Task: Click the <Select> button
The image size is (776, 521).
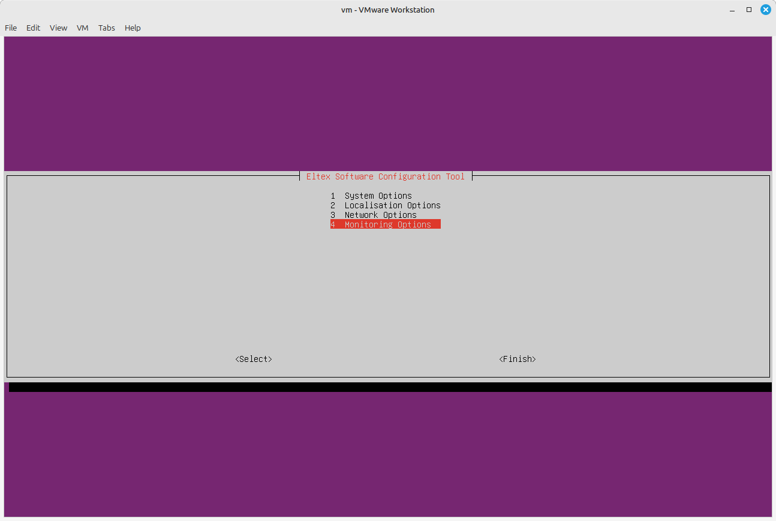Action: click(254, 359)
